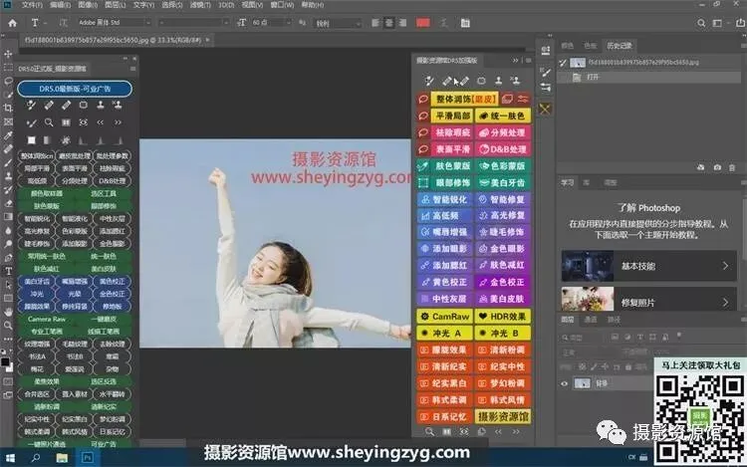
Task: Click the Home icon in options bar
Action: click(12, 23)
